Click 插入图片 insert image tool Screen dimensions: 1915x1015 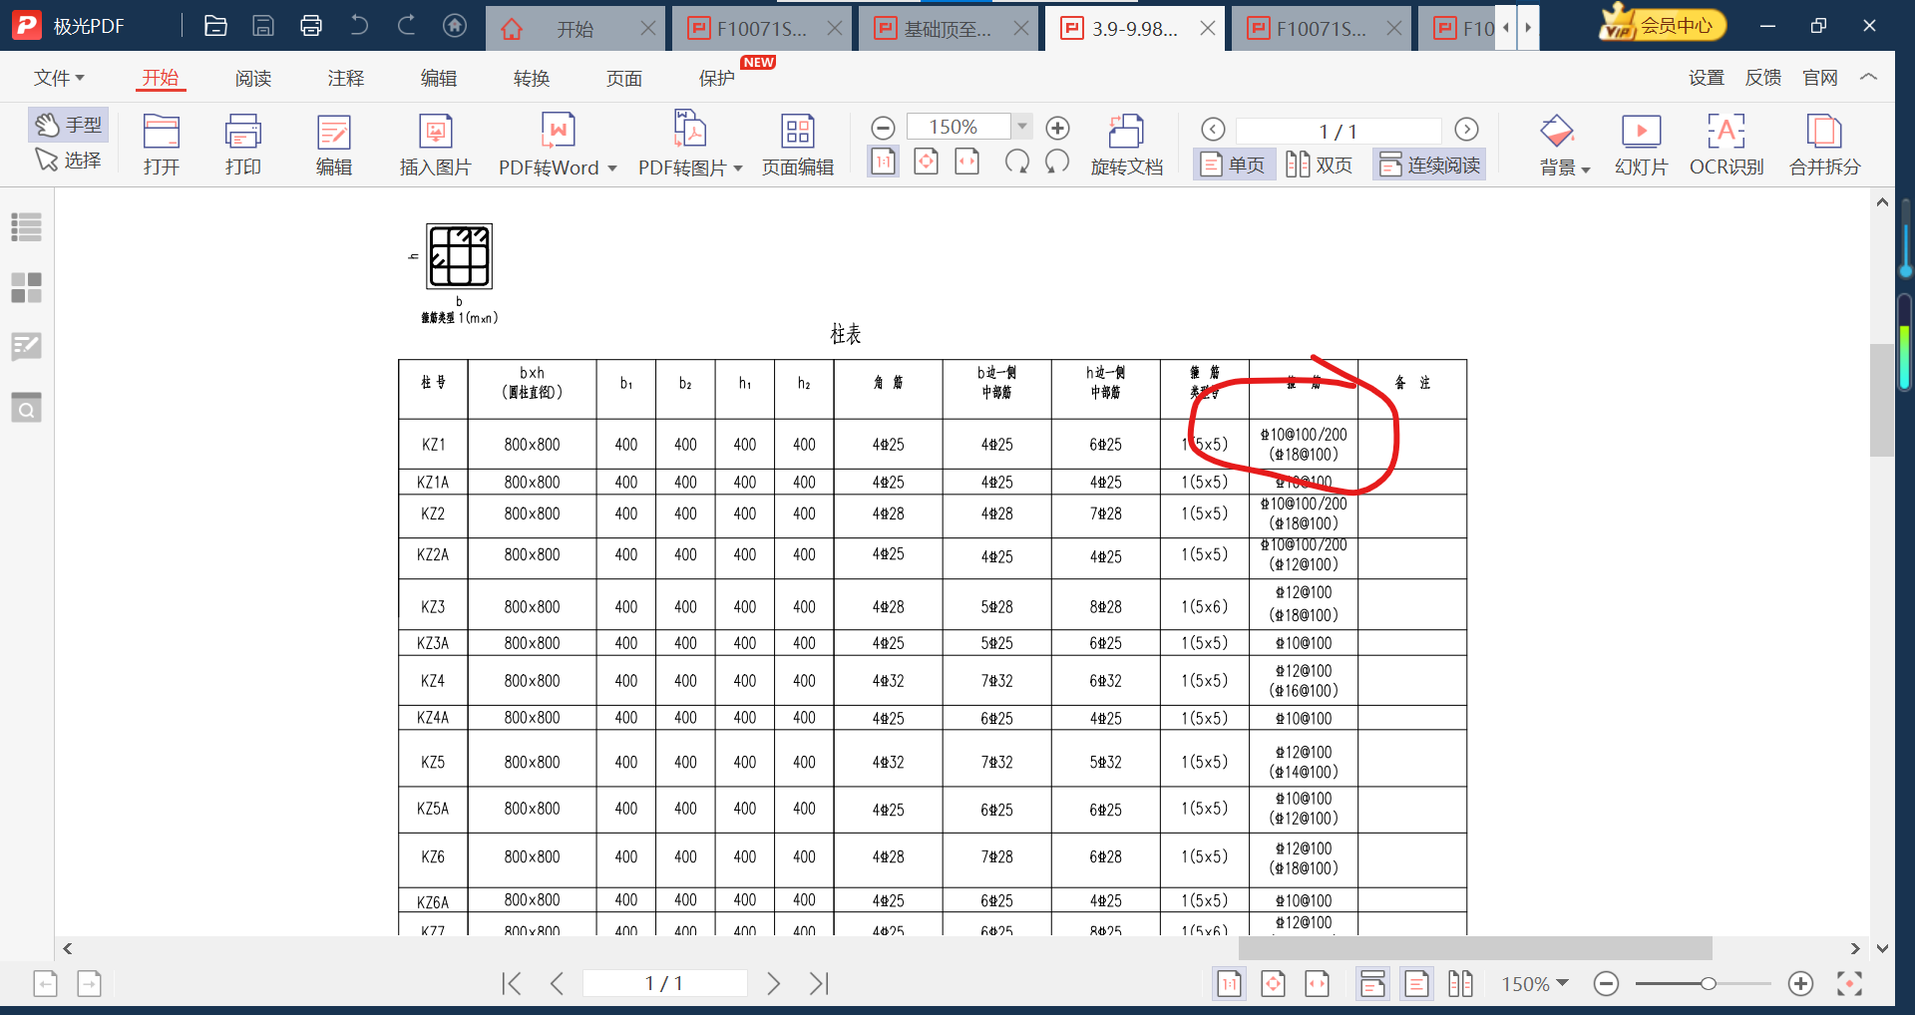(435, 145)
